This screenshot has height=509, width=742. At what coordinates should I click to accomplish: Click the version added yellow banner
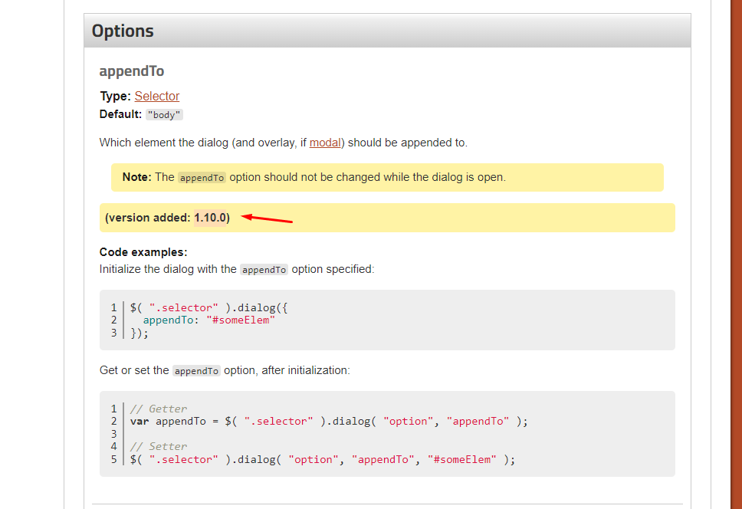[387, 218]
